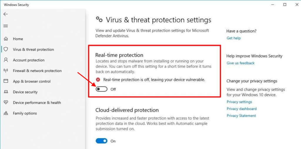Viewport: 301px width, 149px height.
Task: Click the App & browser control icon
Action: click(x=6, y=81)
